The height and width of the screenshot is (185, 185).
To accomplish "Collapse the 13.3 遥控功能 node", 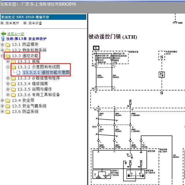I will point(2,56).
